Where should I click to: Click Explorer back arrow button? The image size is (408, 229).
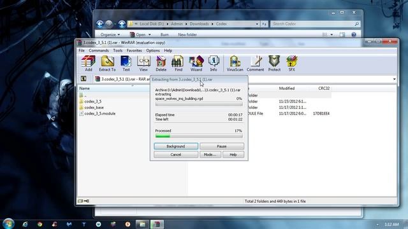[100, 24]
